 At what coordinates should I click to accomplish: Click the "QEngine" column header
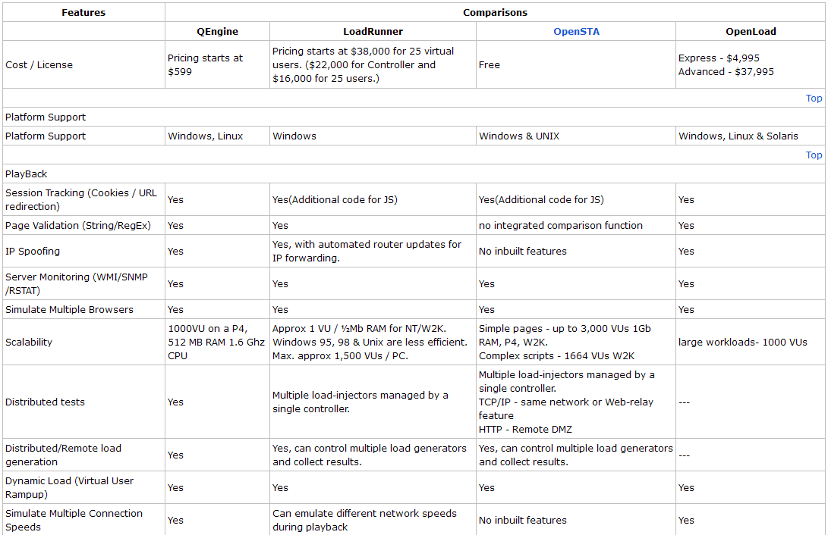[217, 32]
